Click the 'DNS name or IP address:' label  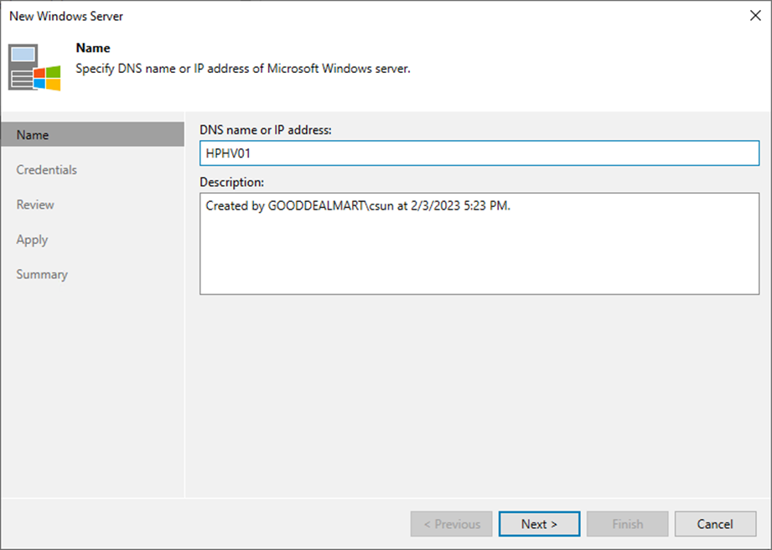point(266,130)
